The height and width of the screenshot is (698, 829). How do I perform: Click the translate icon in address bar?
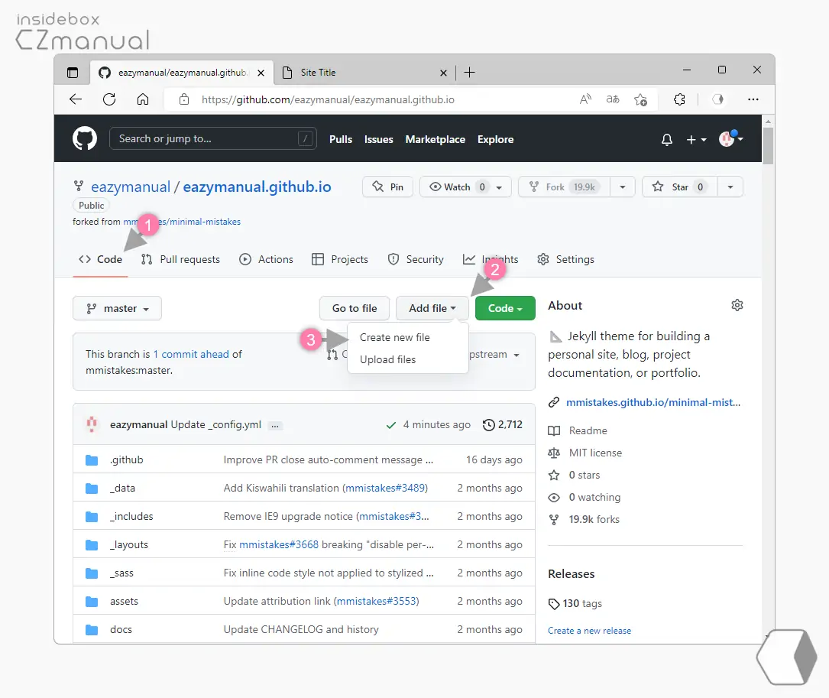(x=612, y=99)
